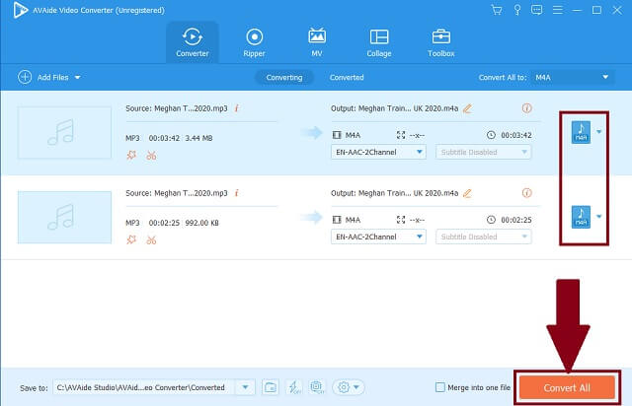Click the shopping cart purchase icon
632x406 pixels.
tap(497, 10)
